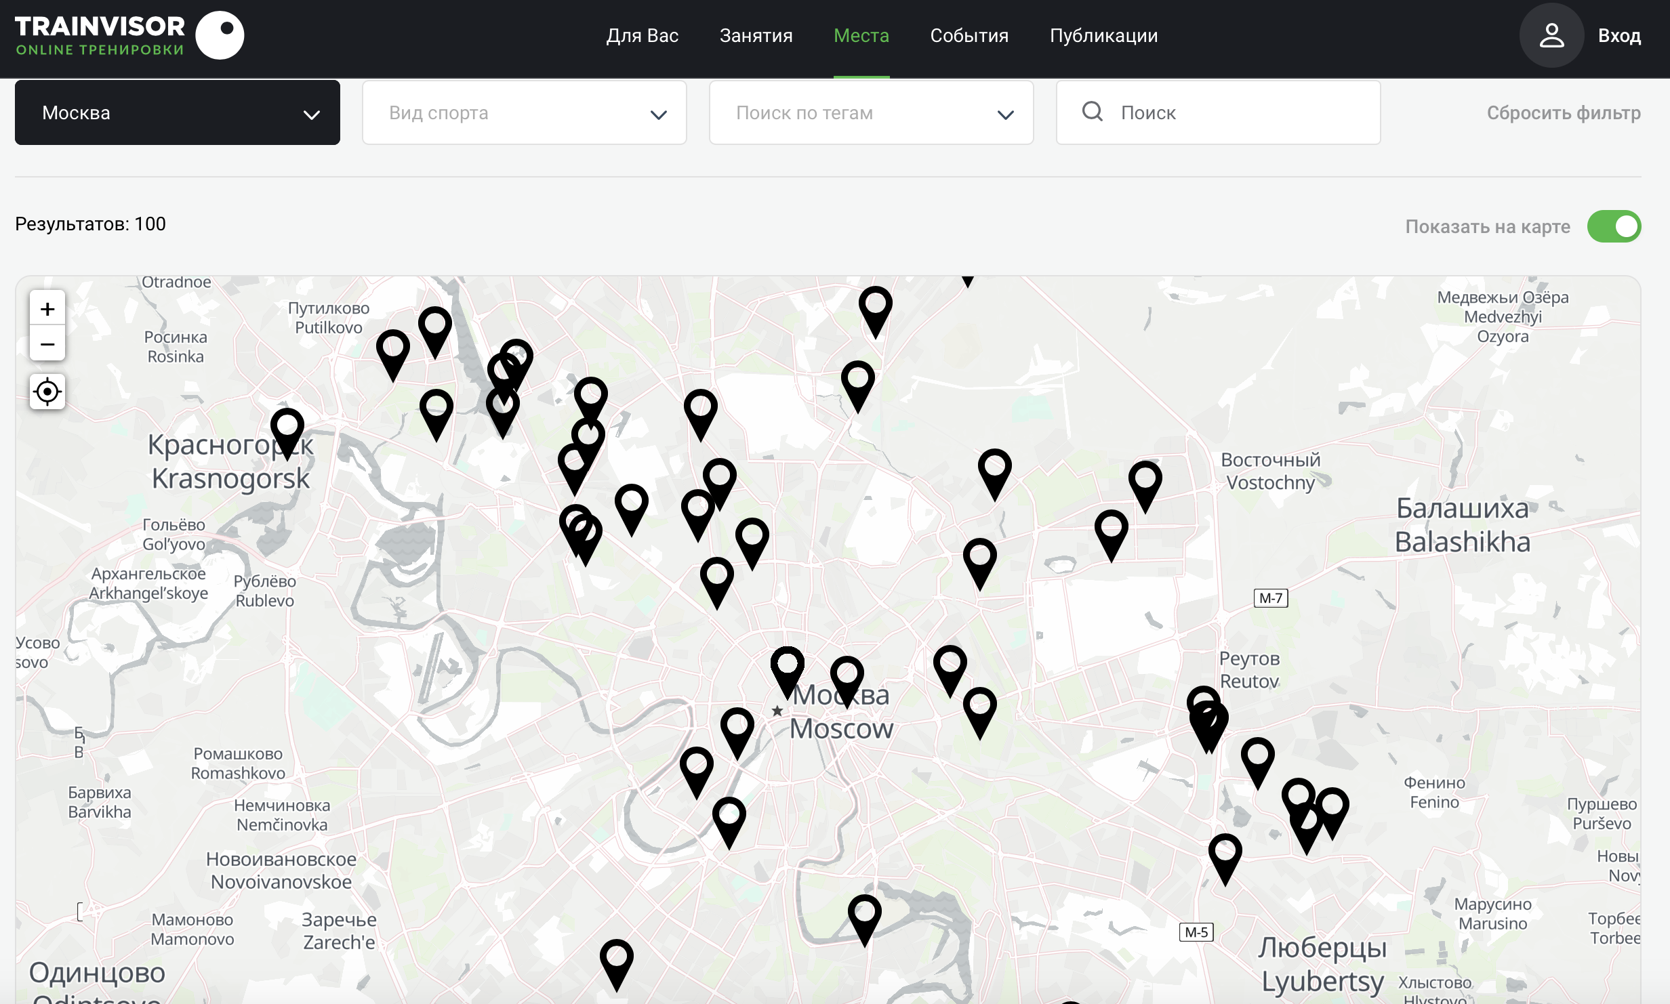Go to the "Занятия" menu item

point(756,35)
